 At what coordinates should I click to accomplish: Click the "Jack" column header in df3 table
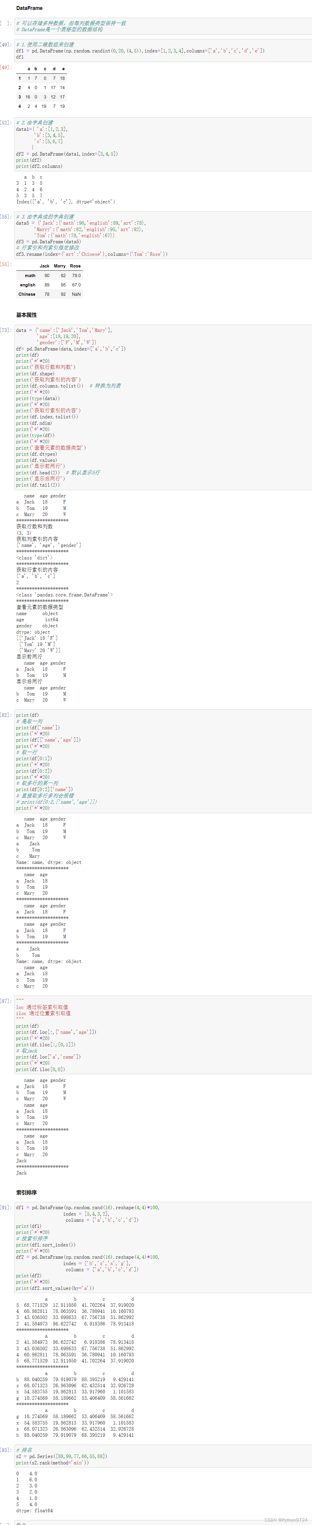click(44, 266)
